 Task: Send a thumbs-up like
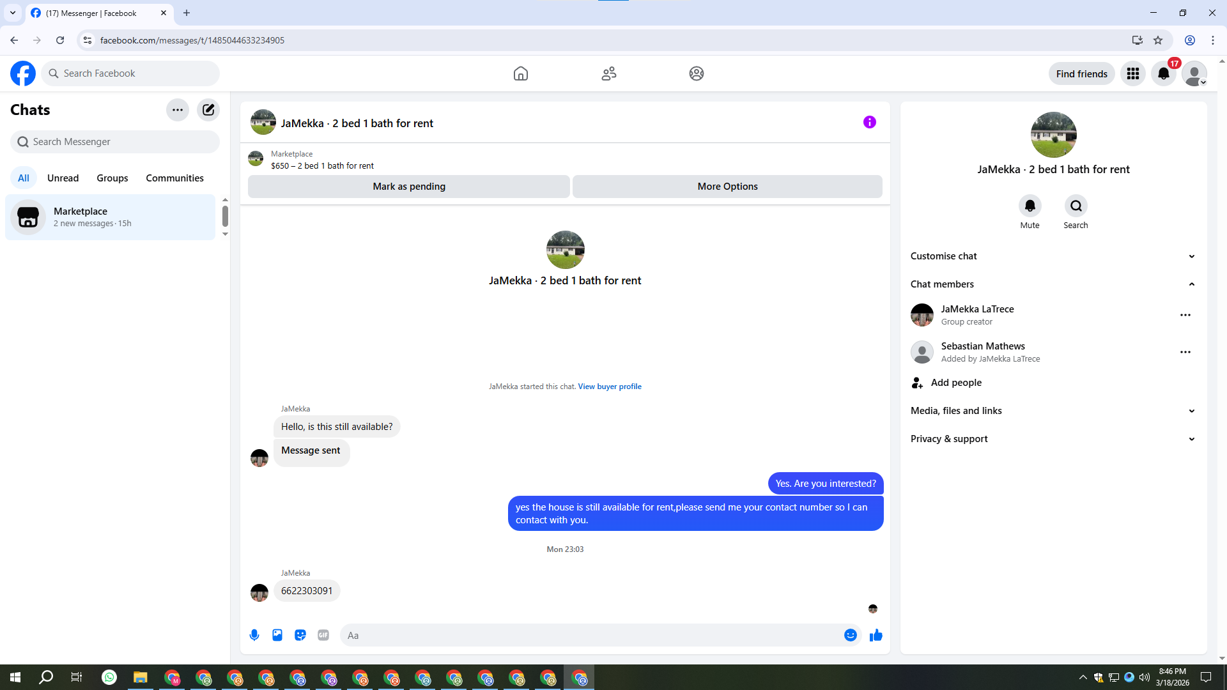tap(876, 635)
